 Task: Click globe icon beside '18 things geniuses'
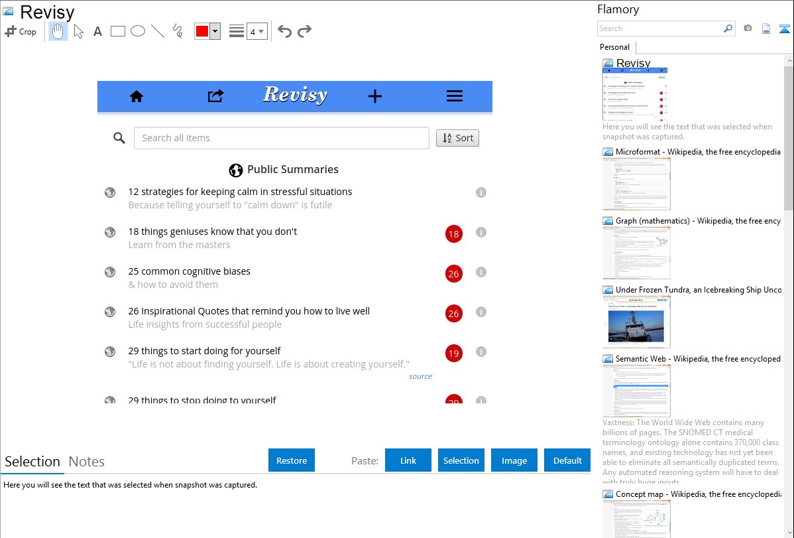pyautogui.click(x=110, y=232)
